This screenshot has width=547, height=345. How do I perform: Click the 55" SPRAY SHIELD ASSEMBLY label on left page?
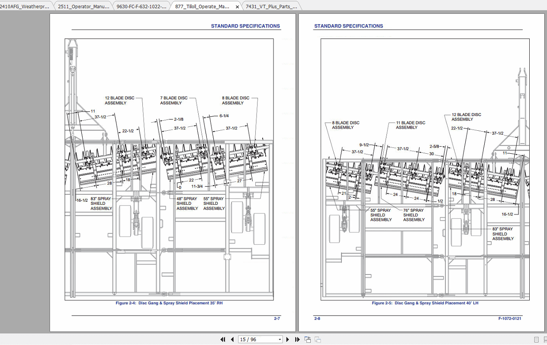[x=214, y=203]
